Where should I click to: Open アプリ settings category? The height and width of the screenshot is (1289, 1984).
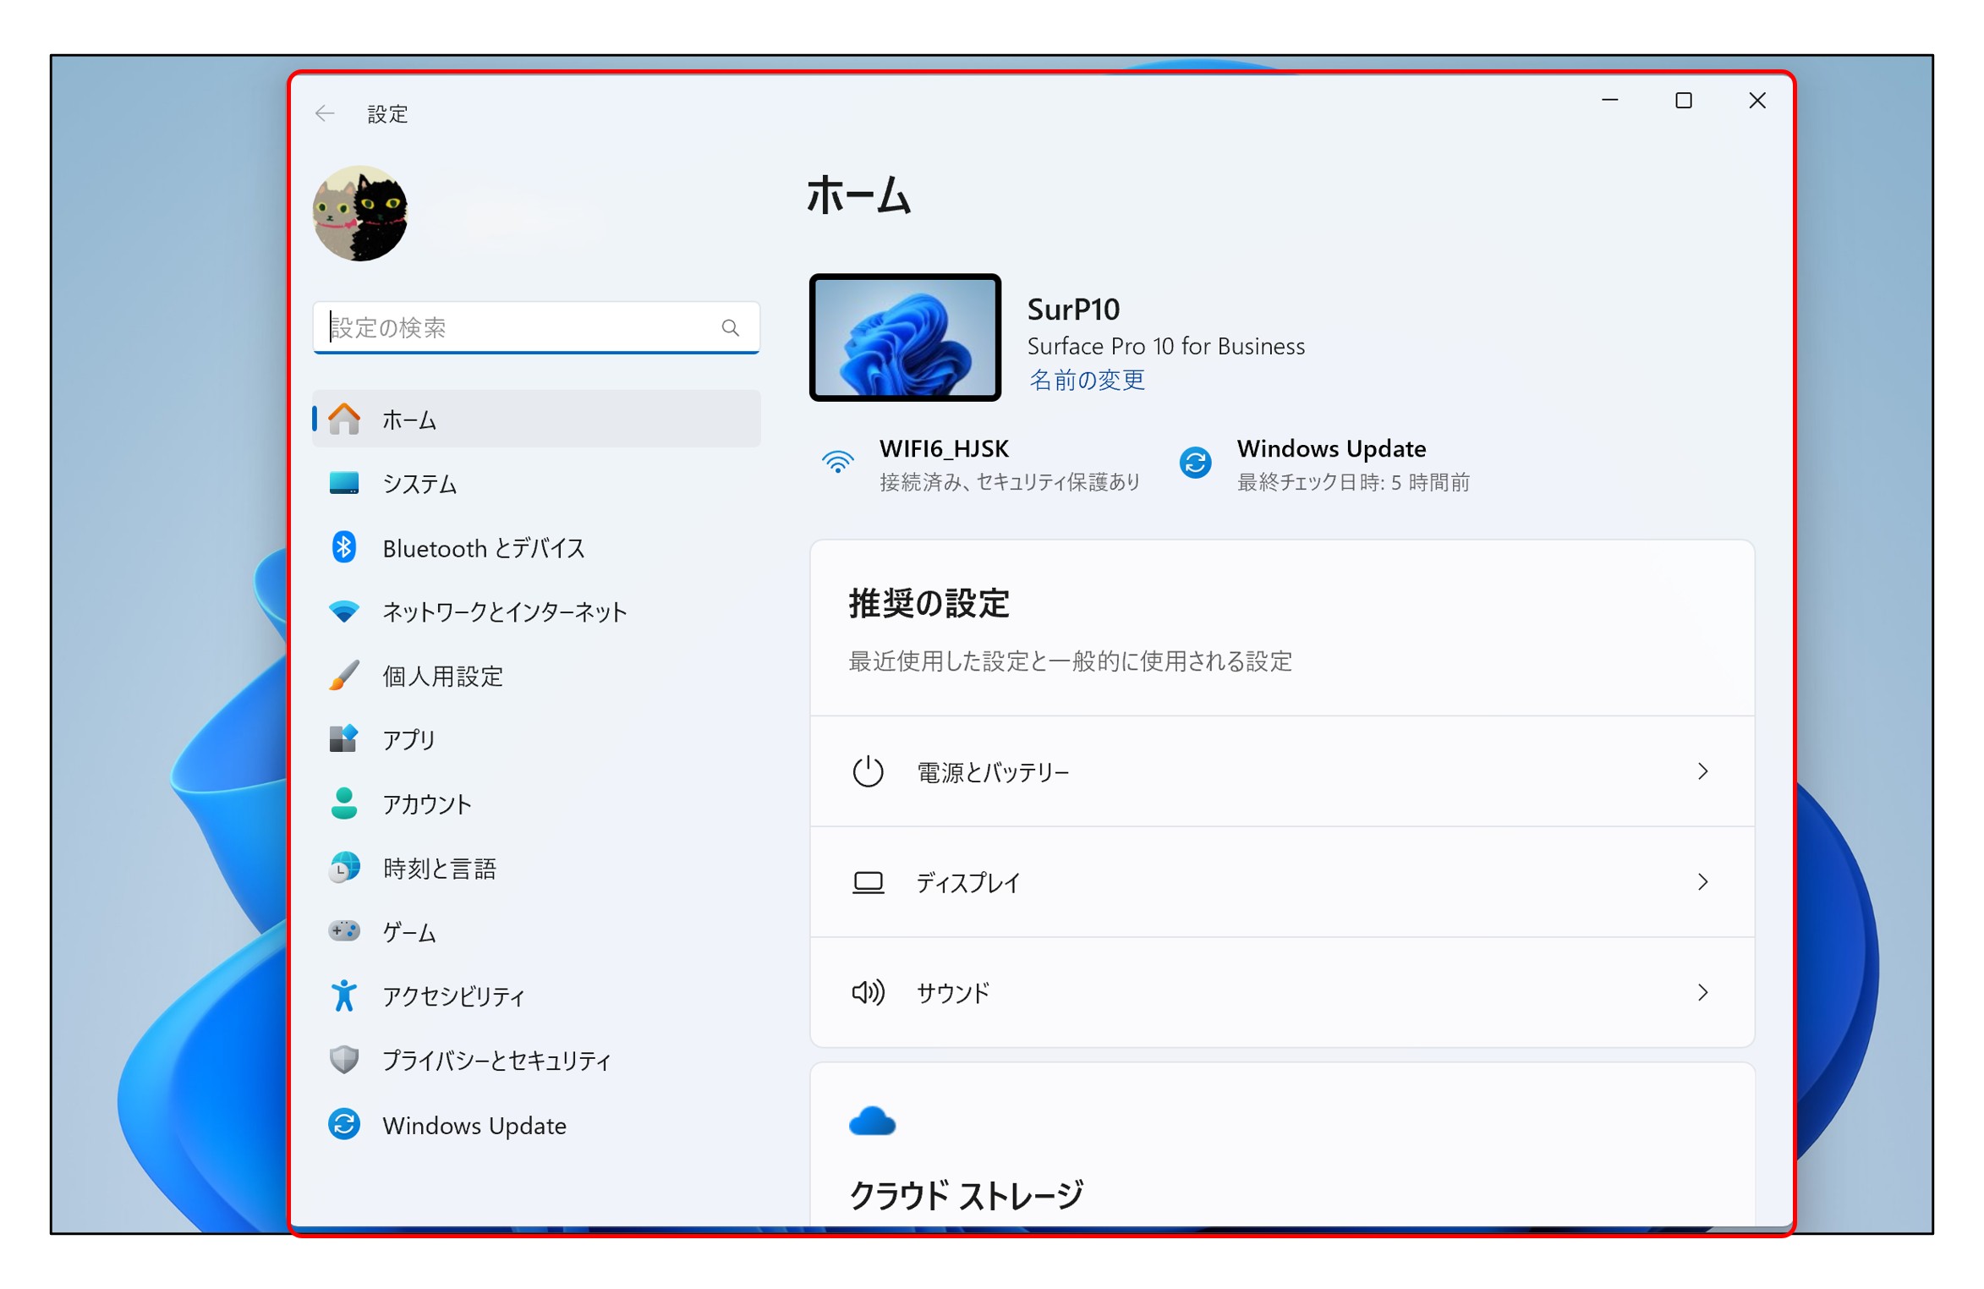408,739
